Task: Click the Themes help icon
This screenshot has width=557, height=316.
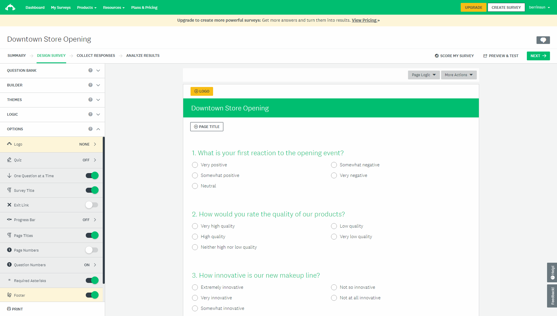Action: click(x=90, y=100)
